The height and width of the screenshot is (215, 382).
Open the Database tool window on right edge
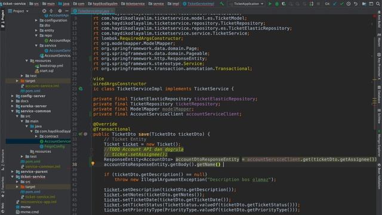[x=379, y=94]
